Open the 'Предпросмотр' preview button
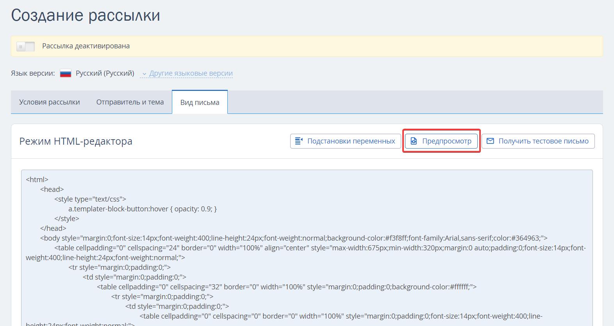 [441, 141]
